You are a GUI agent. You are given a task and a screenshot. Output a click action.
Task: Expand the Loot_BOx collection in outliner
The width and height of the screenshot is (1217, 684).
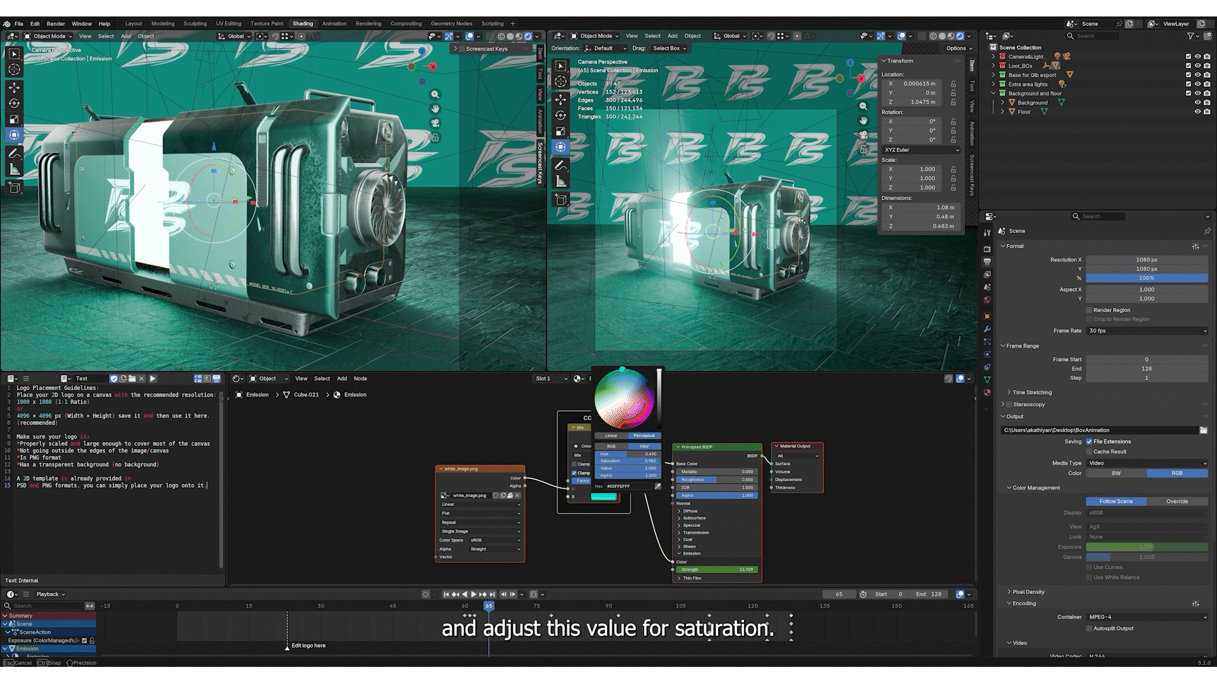(x=993, y=66)
